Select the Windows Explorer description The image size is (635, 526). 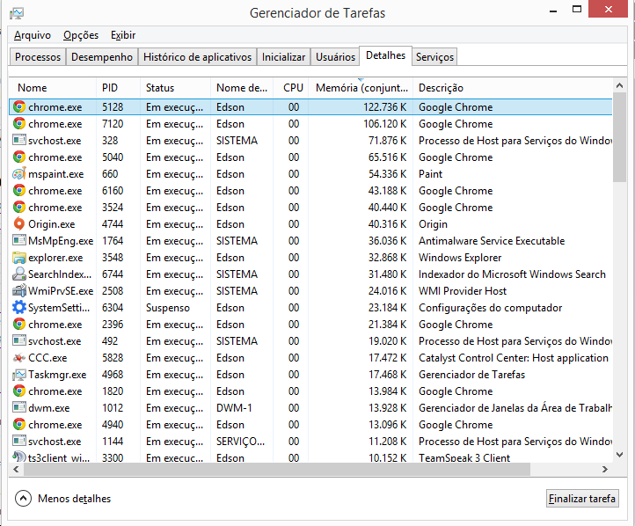click(460, 258)
